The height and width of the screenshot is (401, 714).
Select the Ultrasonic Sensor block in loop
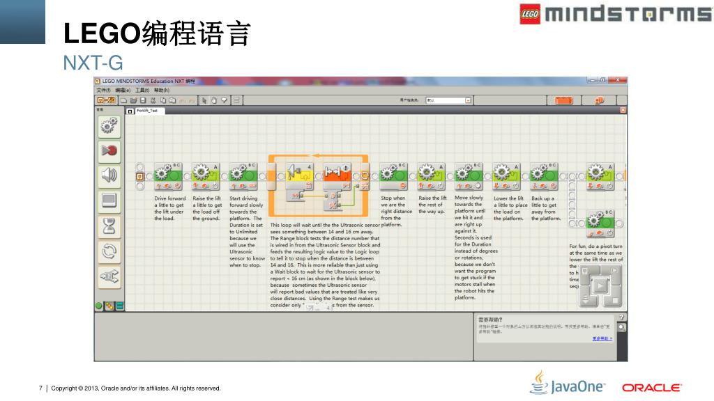pos(300,176)
